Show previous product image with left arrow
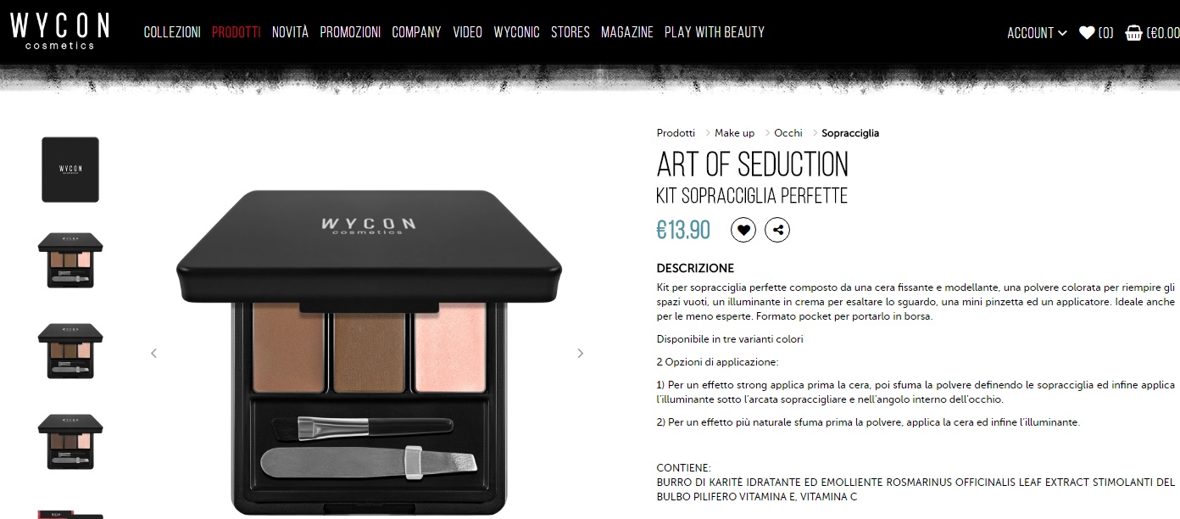 (x=153, y=354)
